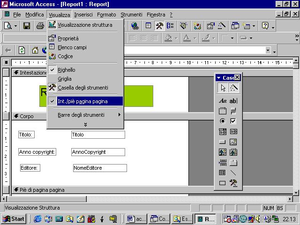Open Barre degli strumenti submenu
Screen dimensions: 300x225
tap(85, 115)
